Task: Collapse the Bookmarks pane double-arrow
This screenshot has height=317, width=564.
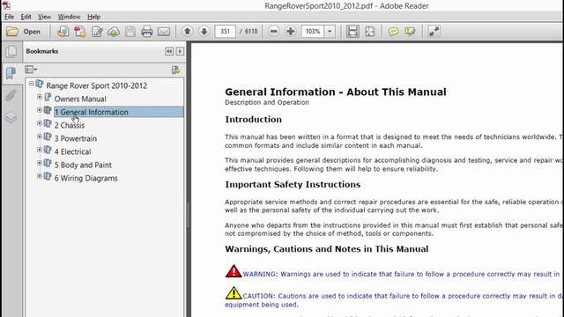Action: (x=169, y=51)
